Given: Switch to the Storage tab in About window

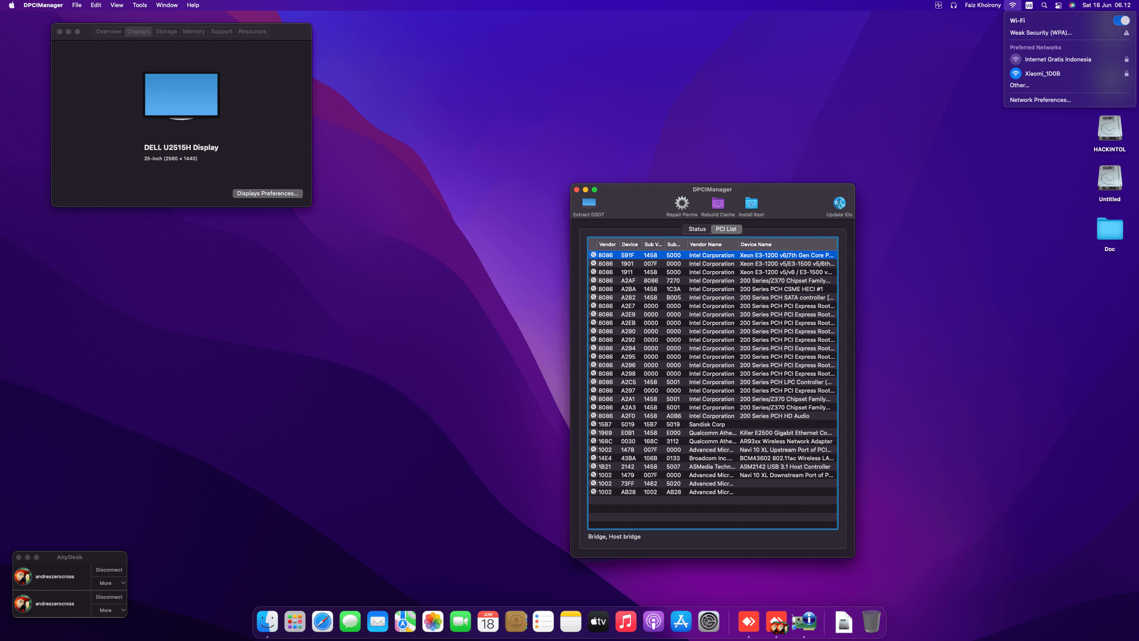Looking at the screenshot, I should (x=166, y=32).
